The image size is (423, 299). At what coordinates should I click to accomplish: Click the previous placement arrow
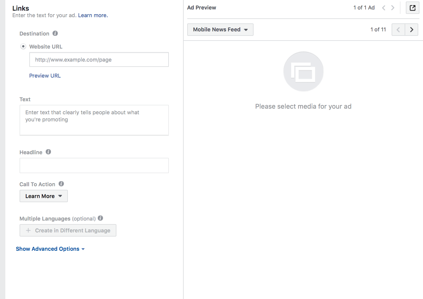pyautogui.click(x=398, y=30)
